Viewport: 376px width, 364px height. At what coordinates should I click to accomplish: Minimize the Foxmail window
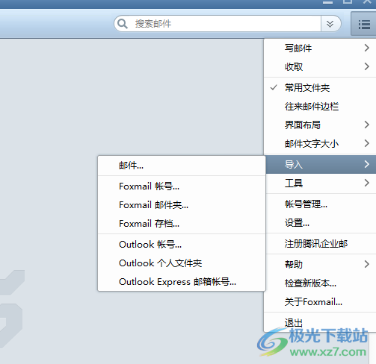pos(328,2)
